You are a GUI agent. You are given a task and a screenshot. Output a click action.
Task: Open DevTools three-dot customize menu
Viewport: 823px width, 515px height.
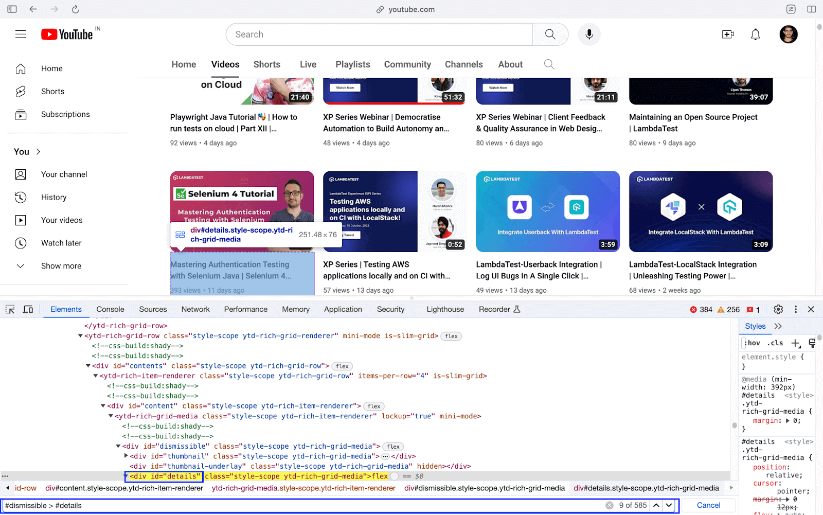796,309
